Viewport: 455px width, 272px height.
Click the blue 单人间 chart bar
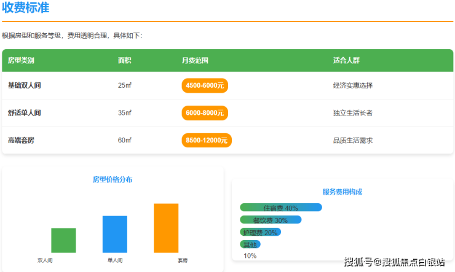[x=115, y=234]
